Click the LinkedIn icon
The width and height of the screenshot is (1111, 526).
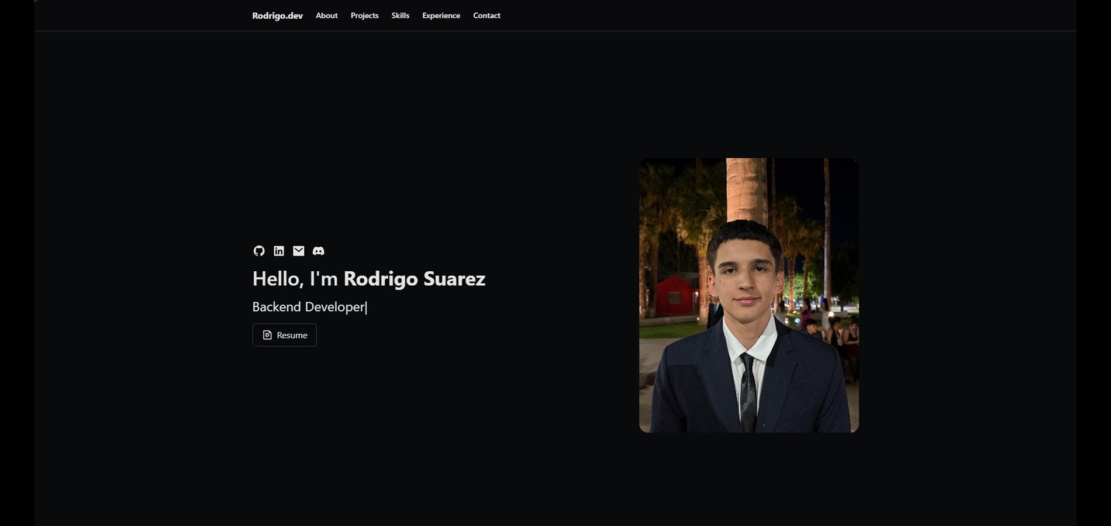pyautogui.click(x=279, y=251)
